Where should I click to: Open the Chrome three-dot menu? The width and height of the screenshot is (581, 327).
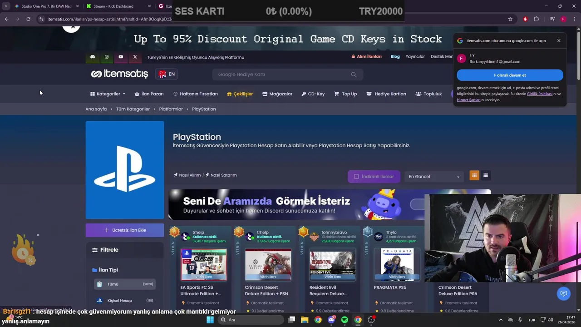[x=574, y=19]
